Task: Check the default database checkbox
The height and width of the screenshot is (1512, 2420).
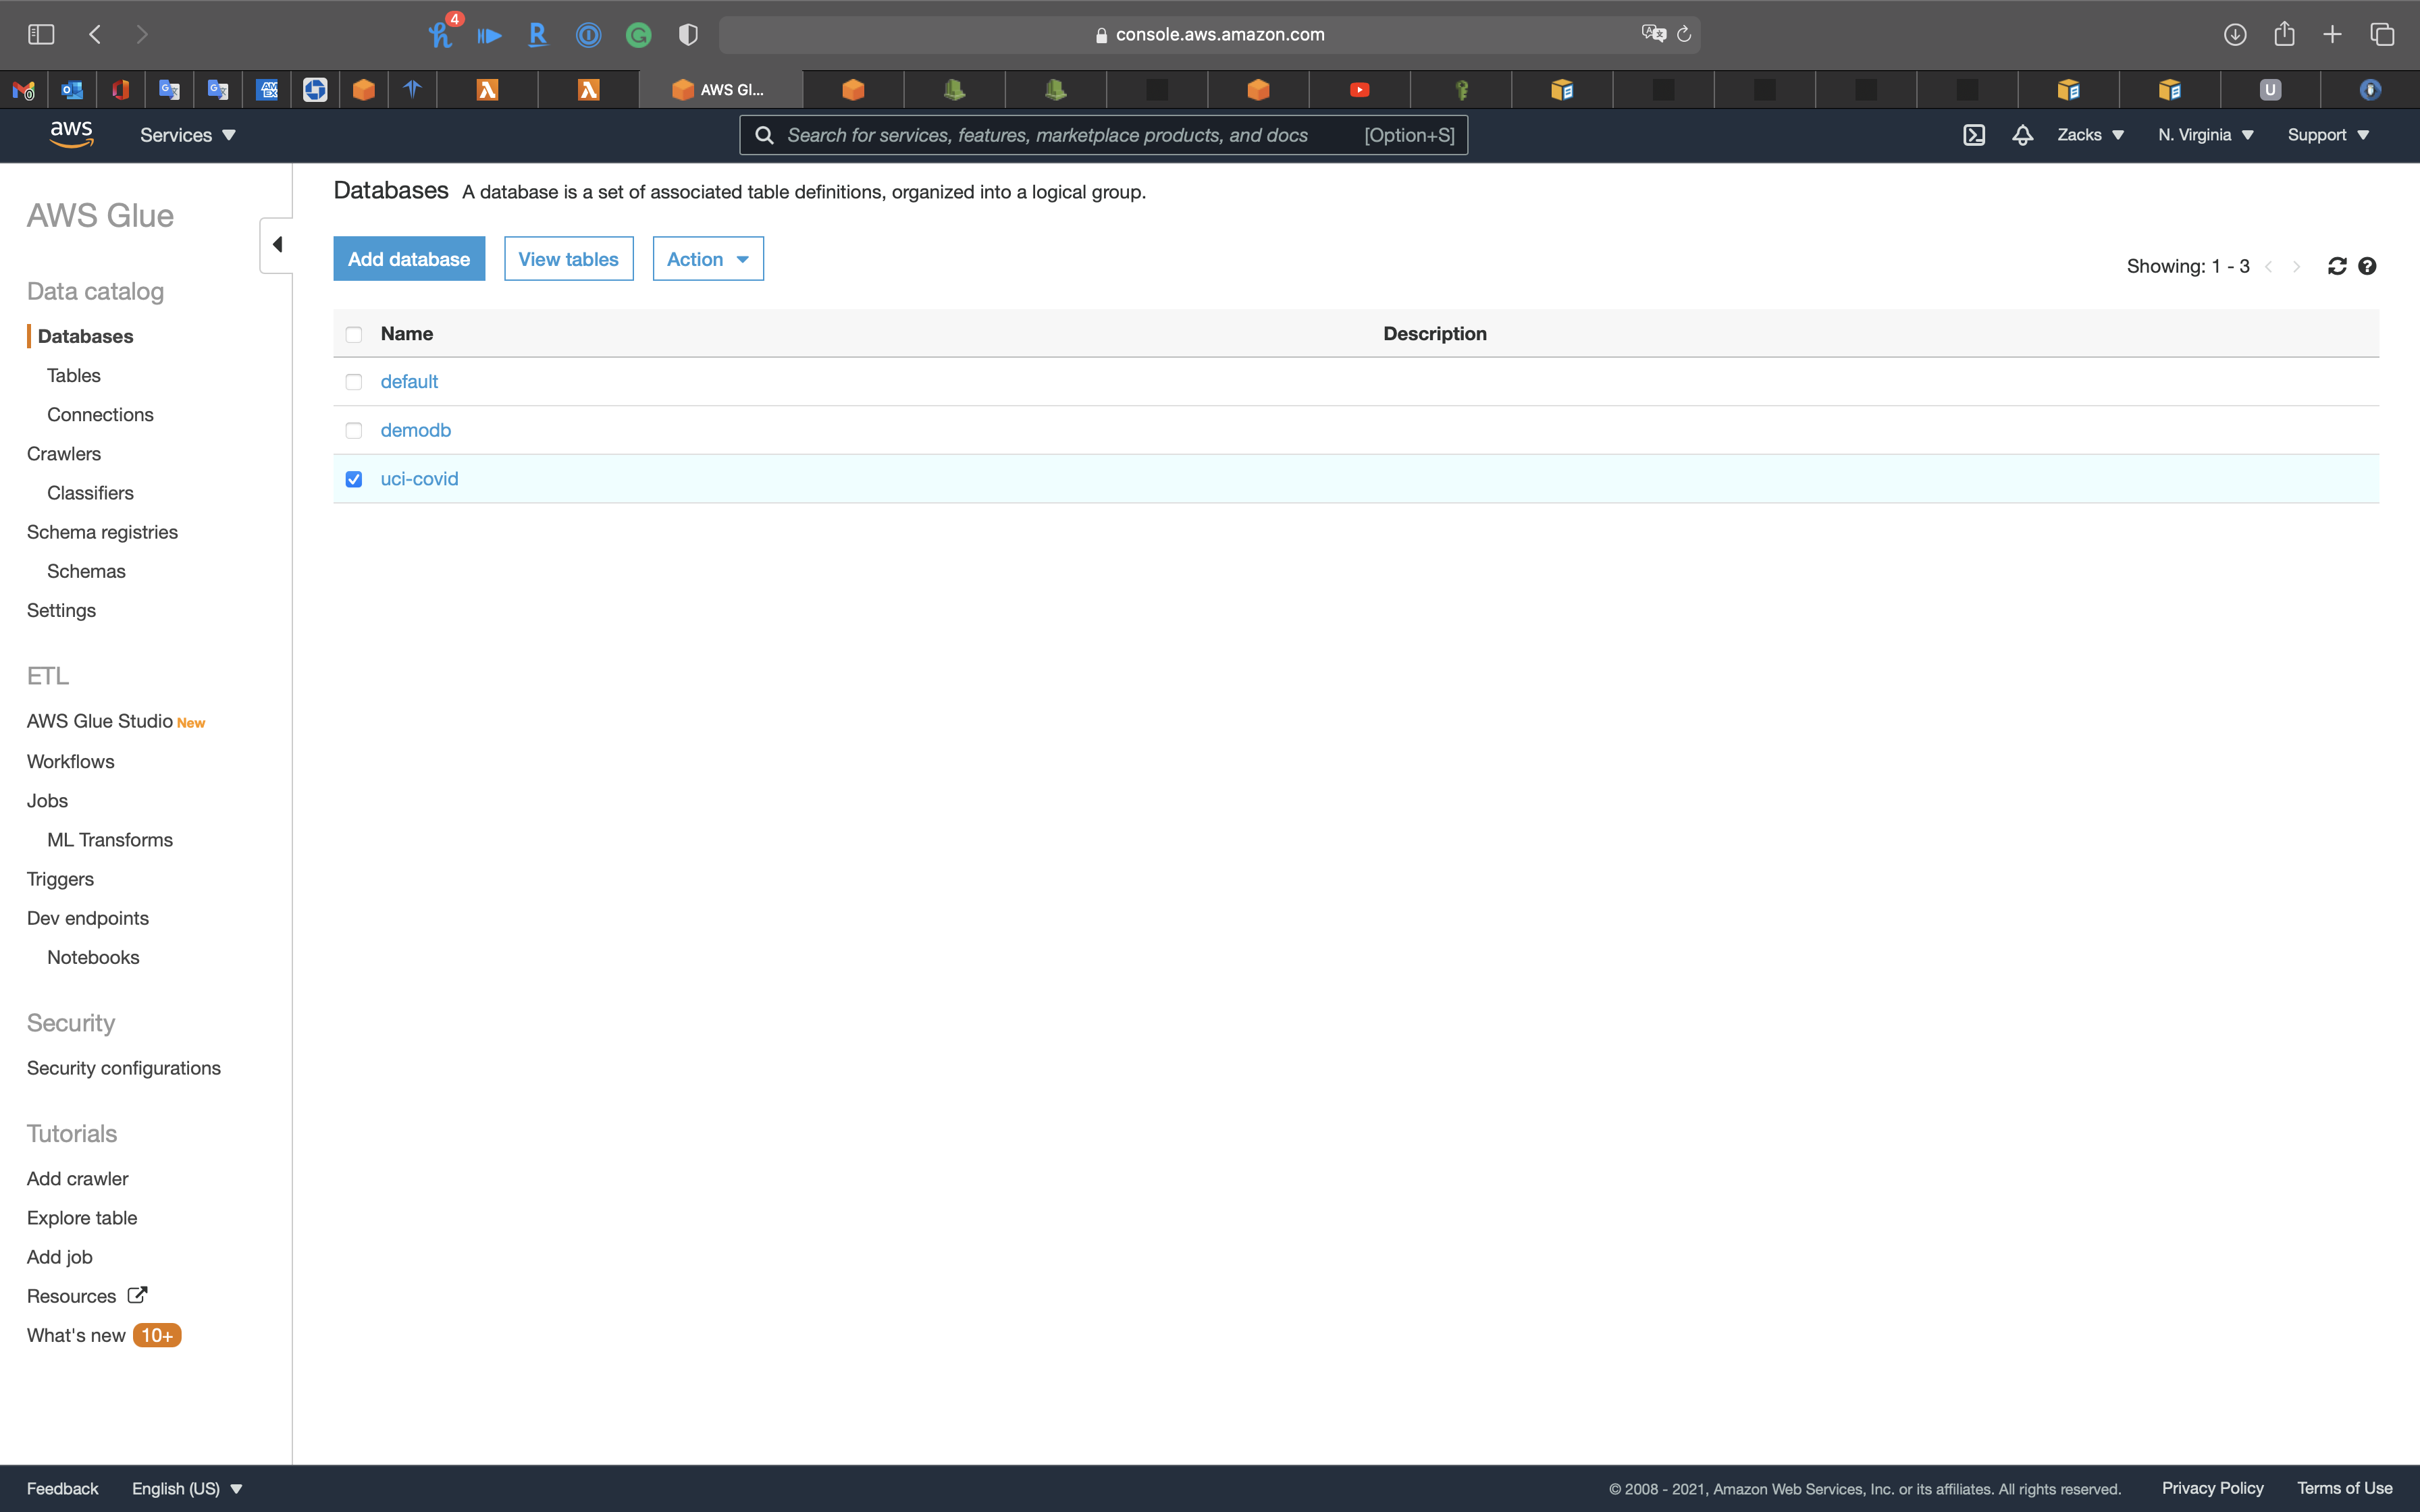Action: (x=354, y=382)
